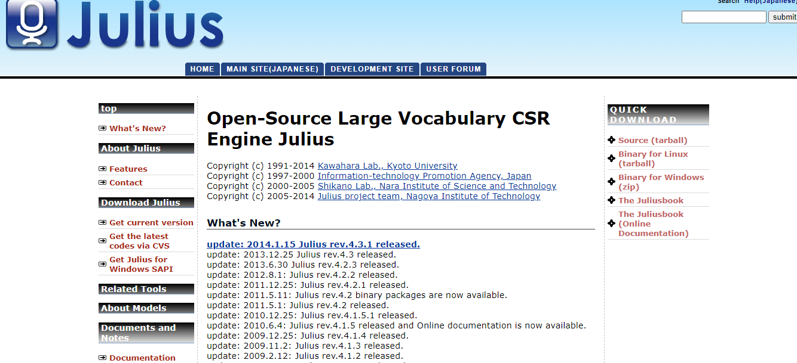Download Binary for Linux (tarball)

[x=653, y=159]
